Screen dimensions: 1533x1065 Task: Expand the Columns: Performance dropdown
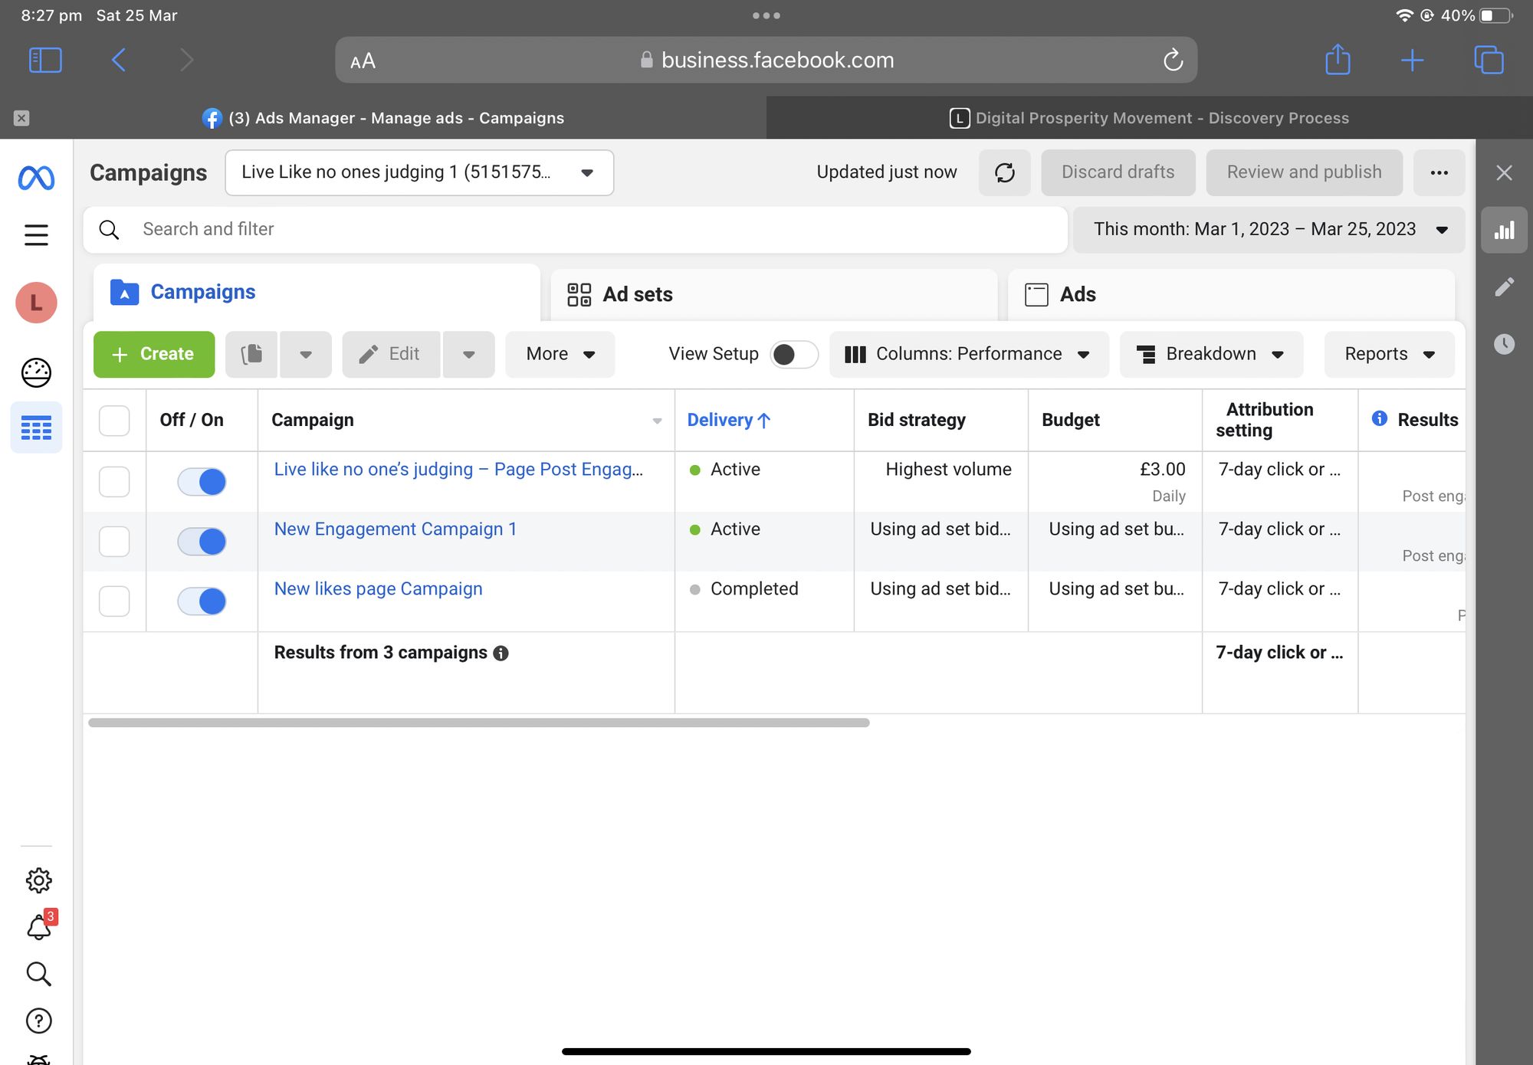tap(969, 354)
